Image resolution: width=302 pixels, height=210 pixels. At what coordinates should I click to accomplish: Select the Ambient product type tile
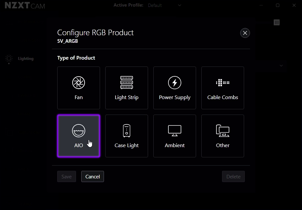174,136
